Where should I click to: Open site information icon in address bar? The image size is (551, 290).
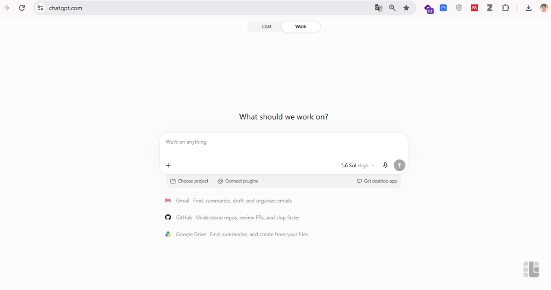(40, 8)
